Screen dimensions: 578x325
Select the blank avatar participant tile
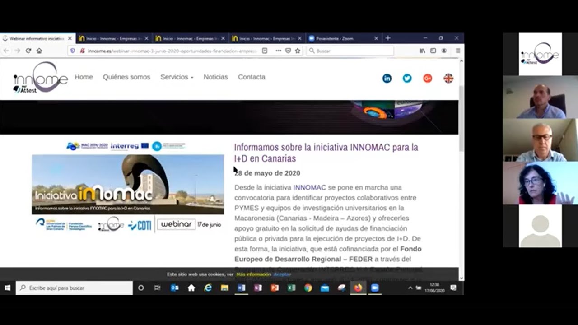[x=540, y=226]
